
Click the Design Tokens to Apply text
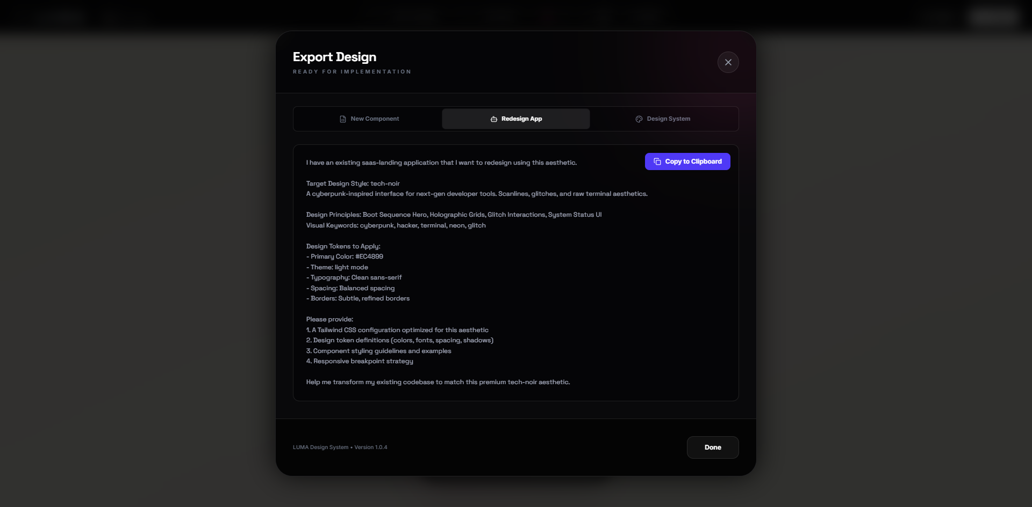[342, 246]
